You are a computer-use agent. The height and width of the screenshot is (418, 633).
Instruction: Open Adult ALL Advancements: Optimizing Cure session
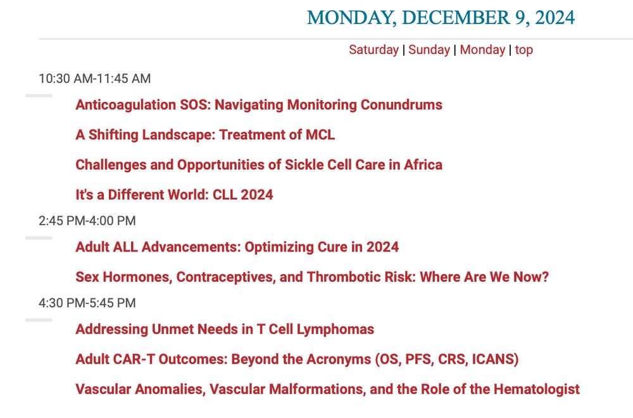point(237,247)
